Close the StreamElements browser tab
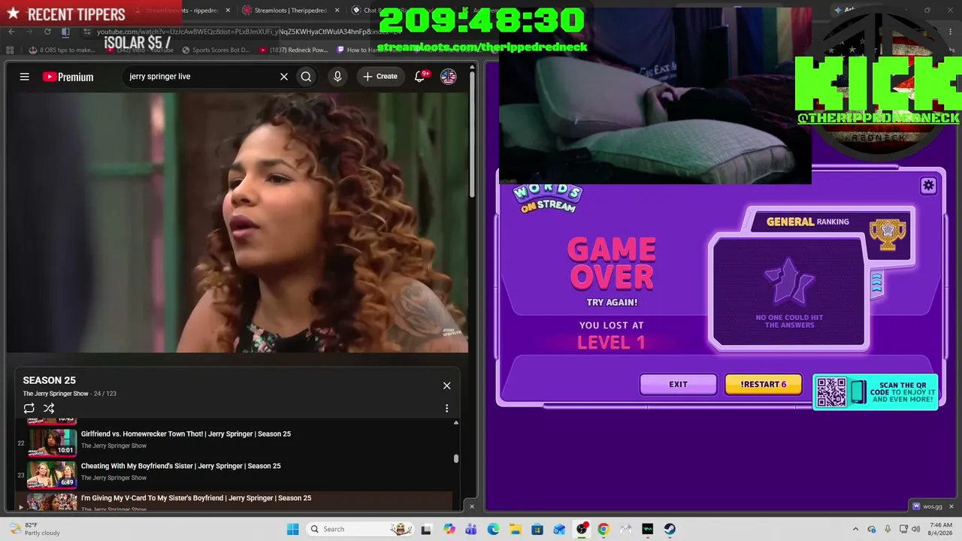Image resolution: width=962 pixels, height=541 pixels. point(227,11)
